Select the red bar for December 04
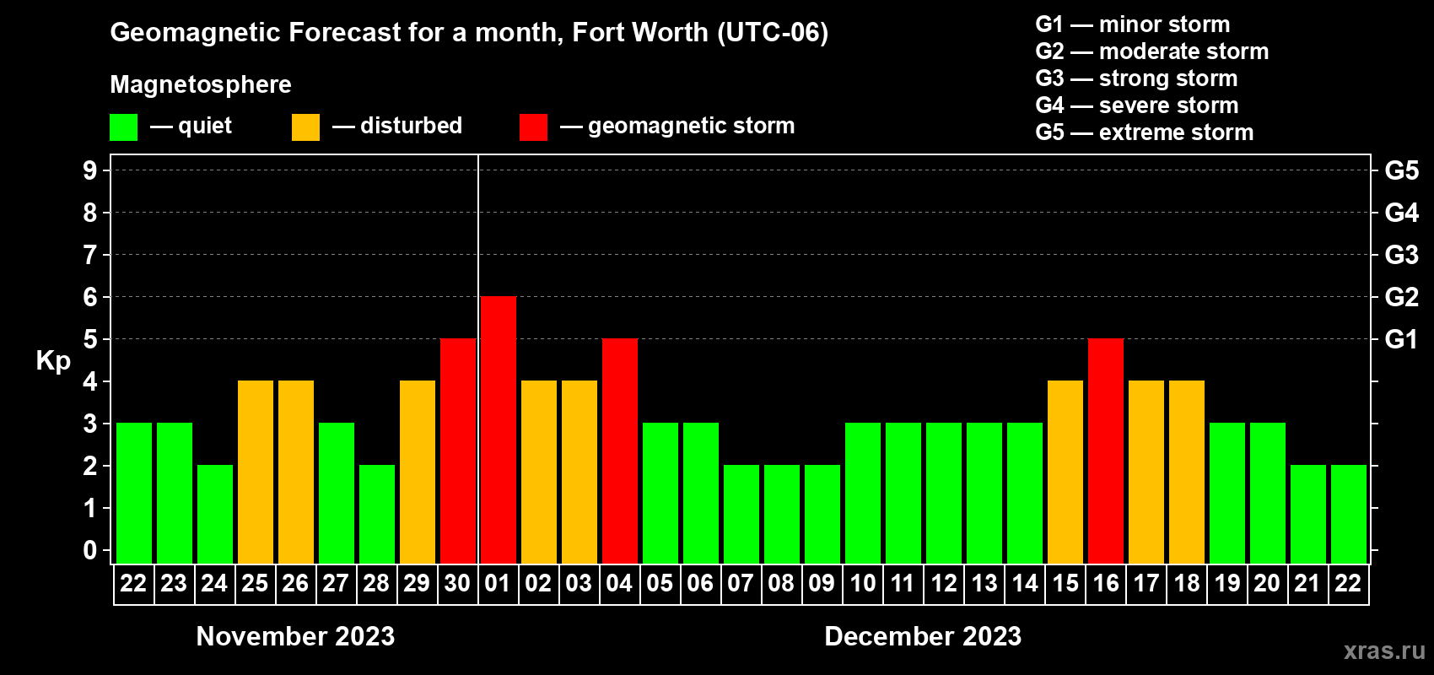The width and height of the screenshot is (1434, 675). 619,451
